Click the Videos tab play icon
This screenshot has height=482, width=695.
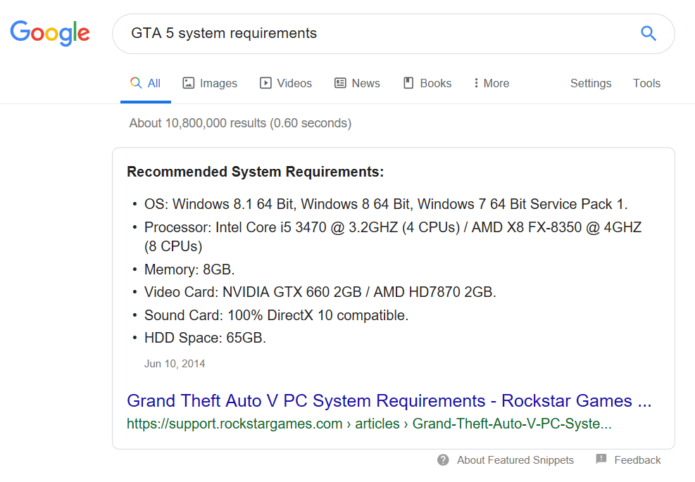point(265,83)
